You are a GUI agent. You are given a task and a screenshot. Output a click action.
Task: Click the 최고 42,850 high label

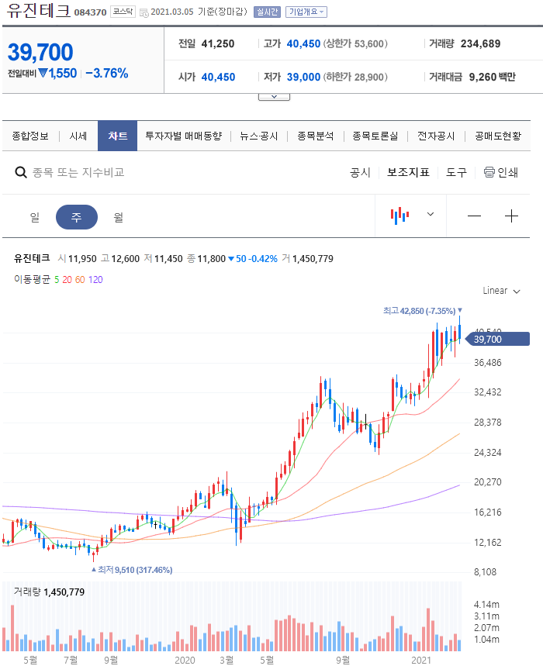pos(422,311)
